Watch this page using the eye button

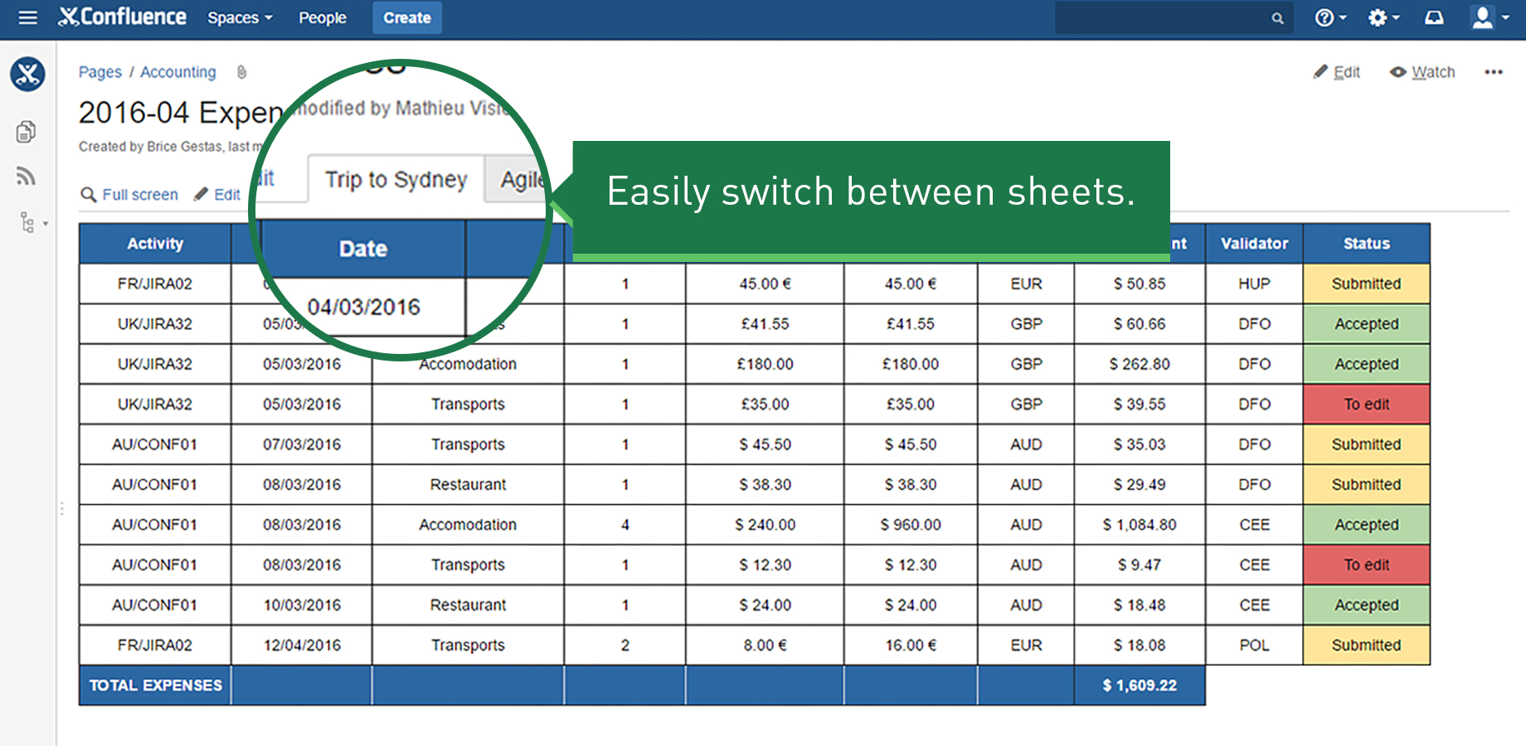[1422, 72]
